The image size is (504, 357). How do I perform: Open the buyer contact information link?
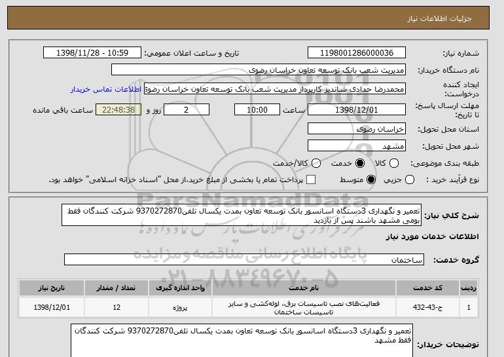pos(106,89)
